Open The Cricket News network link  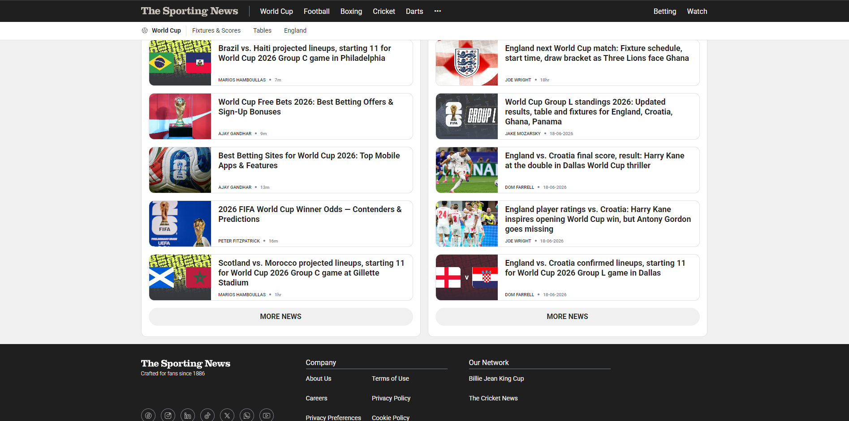pyautogui.click(x=493, y=398)
